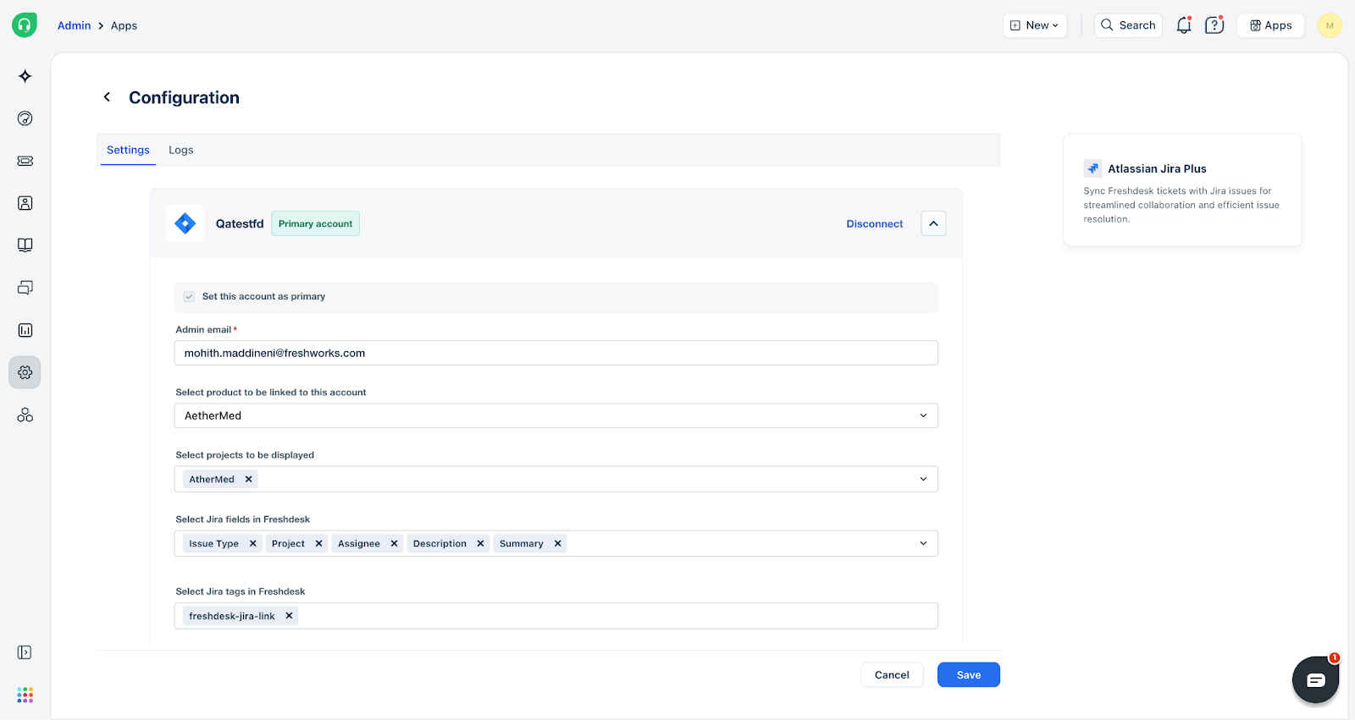Click the Save button
Image resolution: width=1355 pixels, height=720 pixels.
pyautogui.click(x=969, y=674)
